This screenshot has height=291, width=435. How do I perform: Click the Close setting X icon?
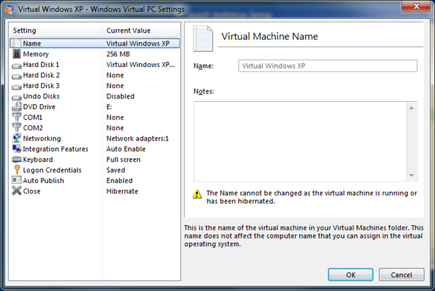click(x=17, y=191)
